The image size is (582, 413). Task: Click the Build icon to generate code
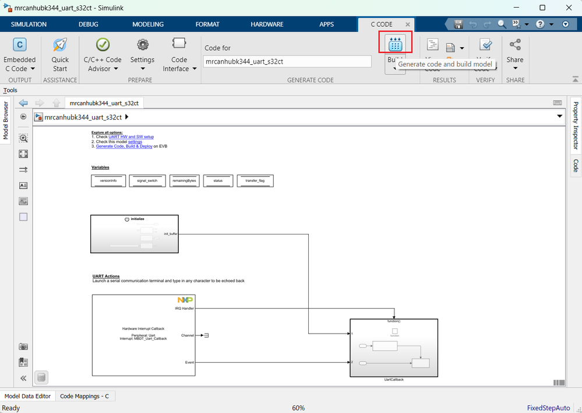pos(396,44)
